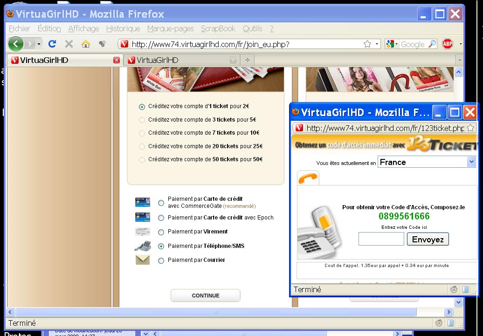Click the vertical scrollbar up arrow
Viewport: 483px width, 336px height.
(x=458, y=72)
